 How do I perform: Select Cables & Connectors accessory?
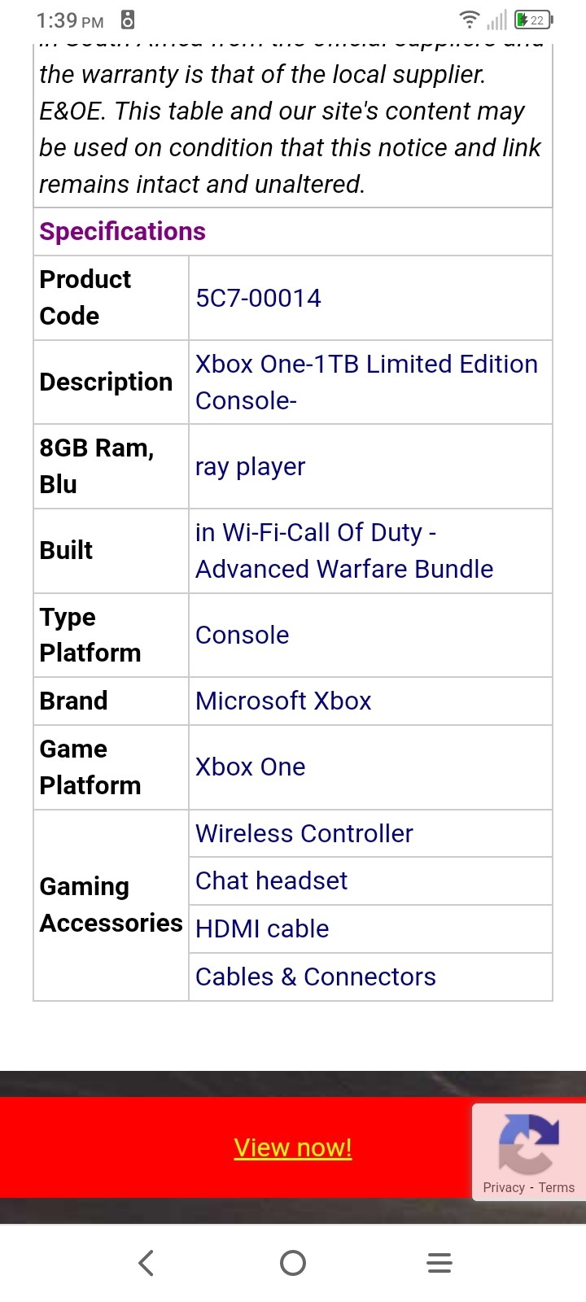316,976
